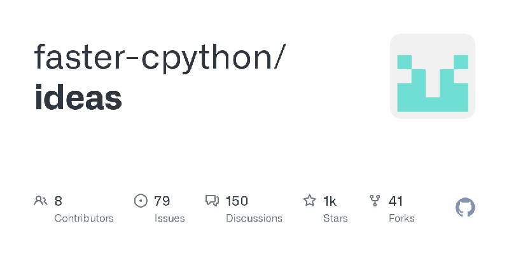The height and width of the screenshot is (254, 509).
Task: Click the issue count 79
Action: (x=162, y=201)
